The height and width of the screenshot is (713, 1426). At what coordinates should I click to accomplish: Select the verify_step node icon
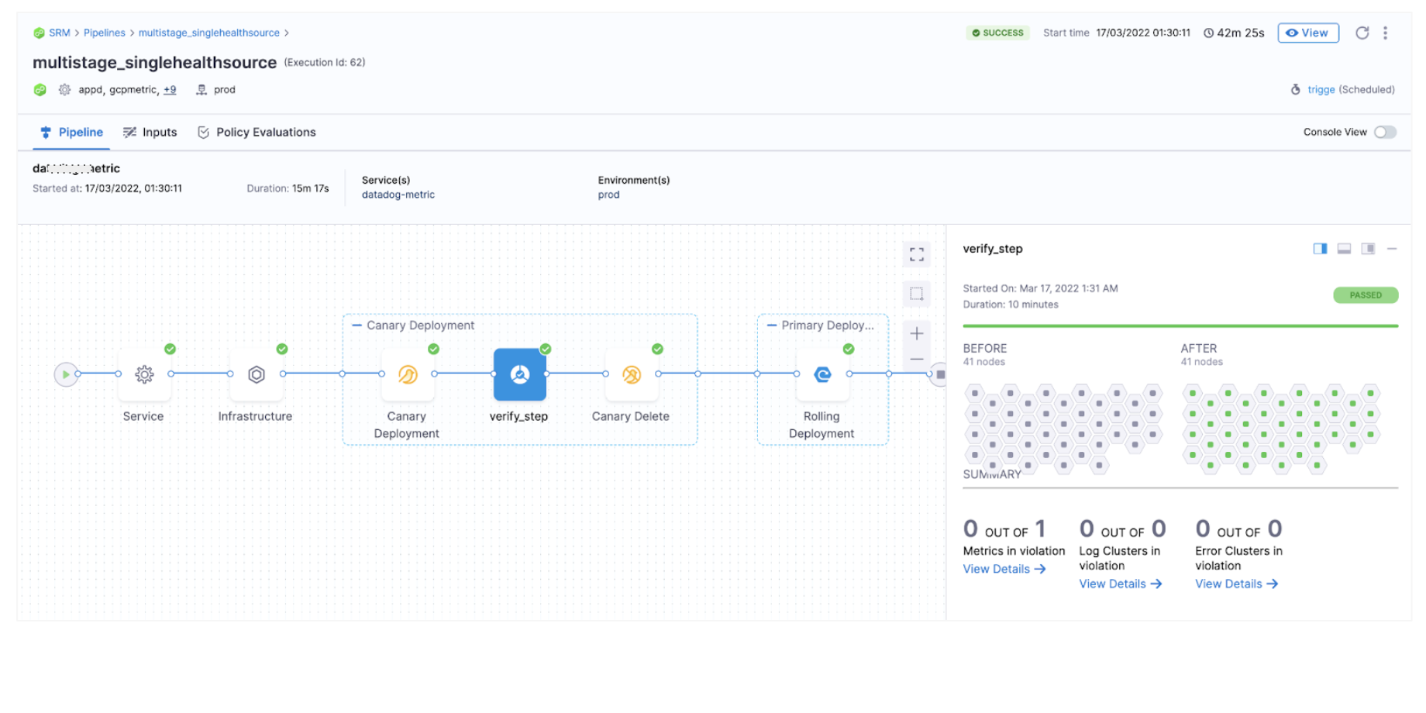pyautogui.click(x=520, y=374)
